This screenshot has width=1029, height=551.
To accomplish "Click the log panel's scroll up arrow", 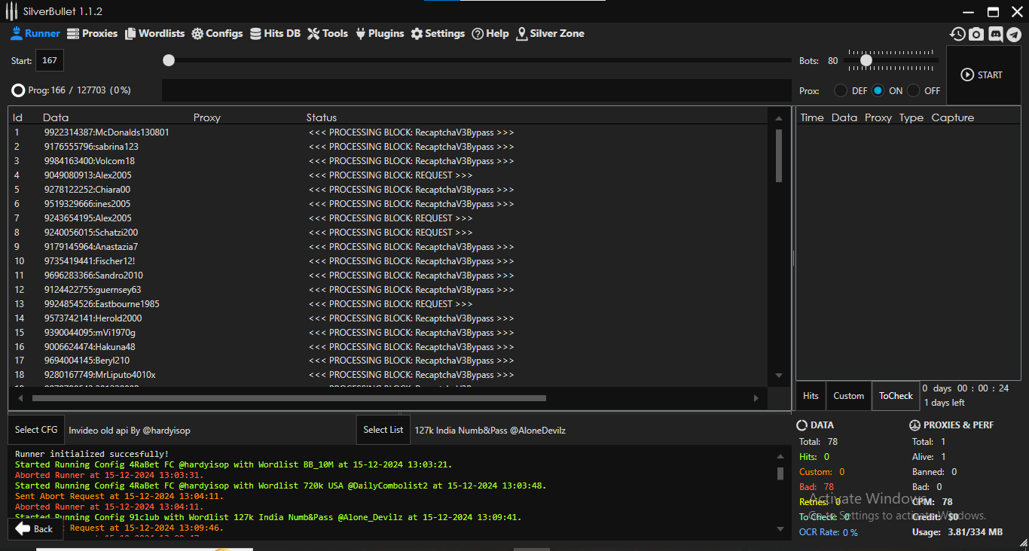I will pyautogui.click(x=780, y=457).
